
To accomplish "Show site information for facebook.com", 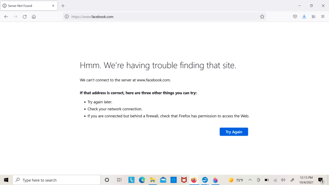I will (67, 17).
